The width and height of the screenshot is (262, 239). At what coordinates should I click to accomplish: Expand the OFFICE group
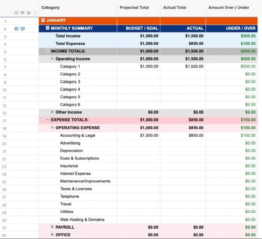click(x=52, y=235)
